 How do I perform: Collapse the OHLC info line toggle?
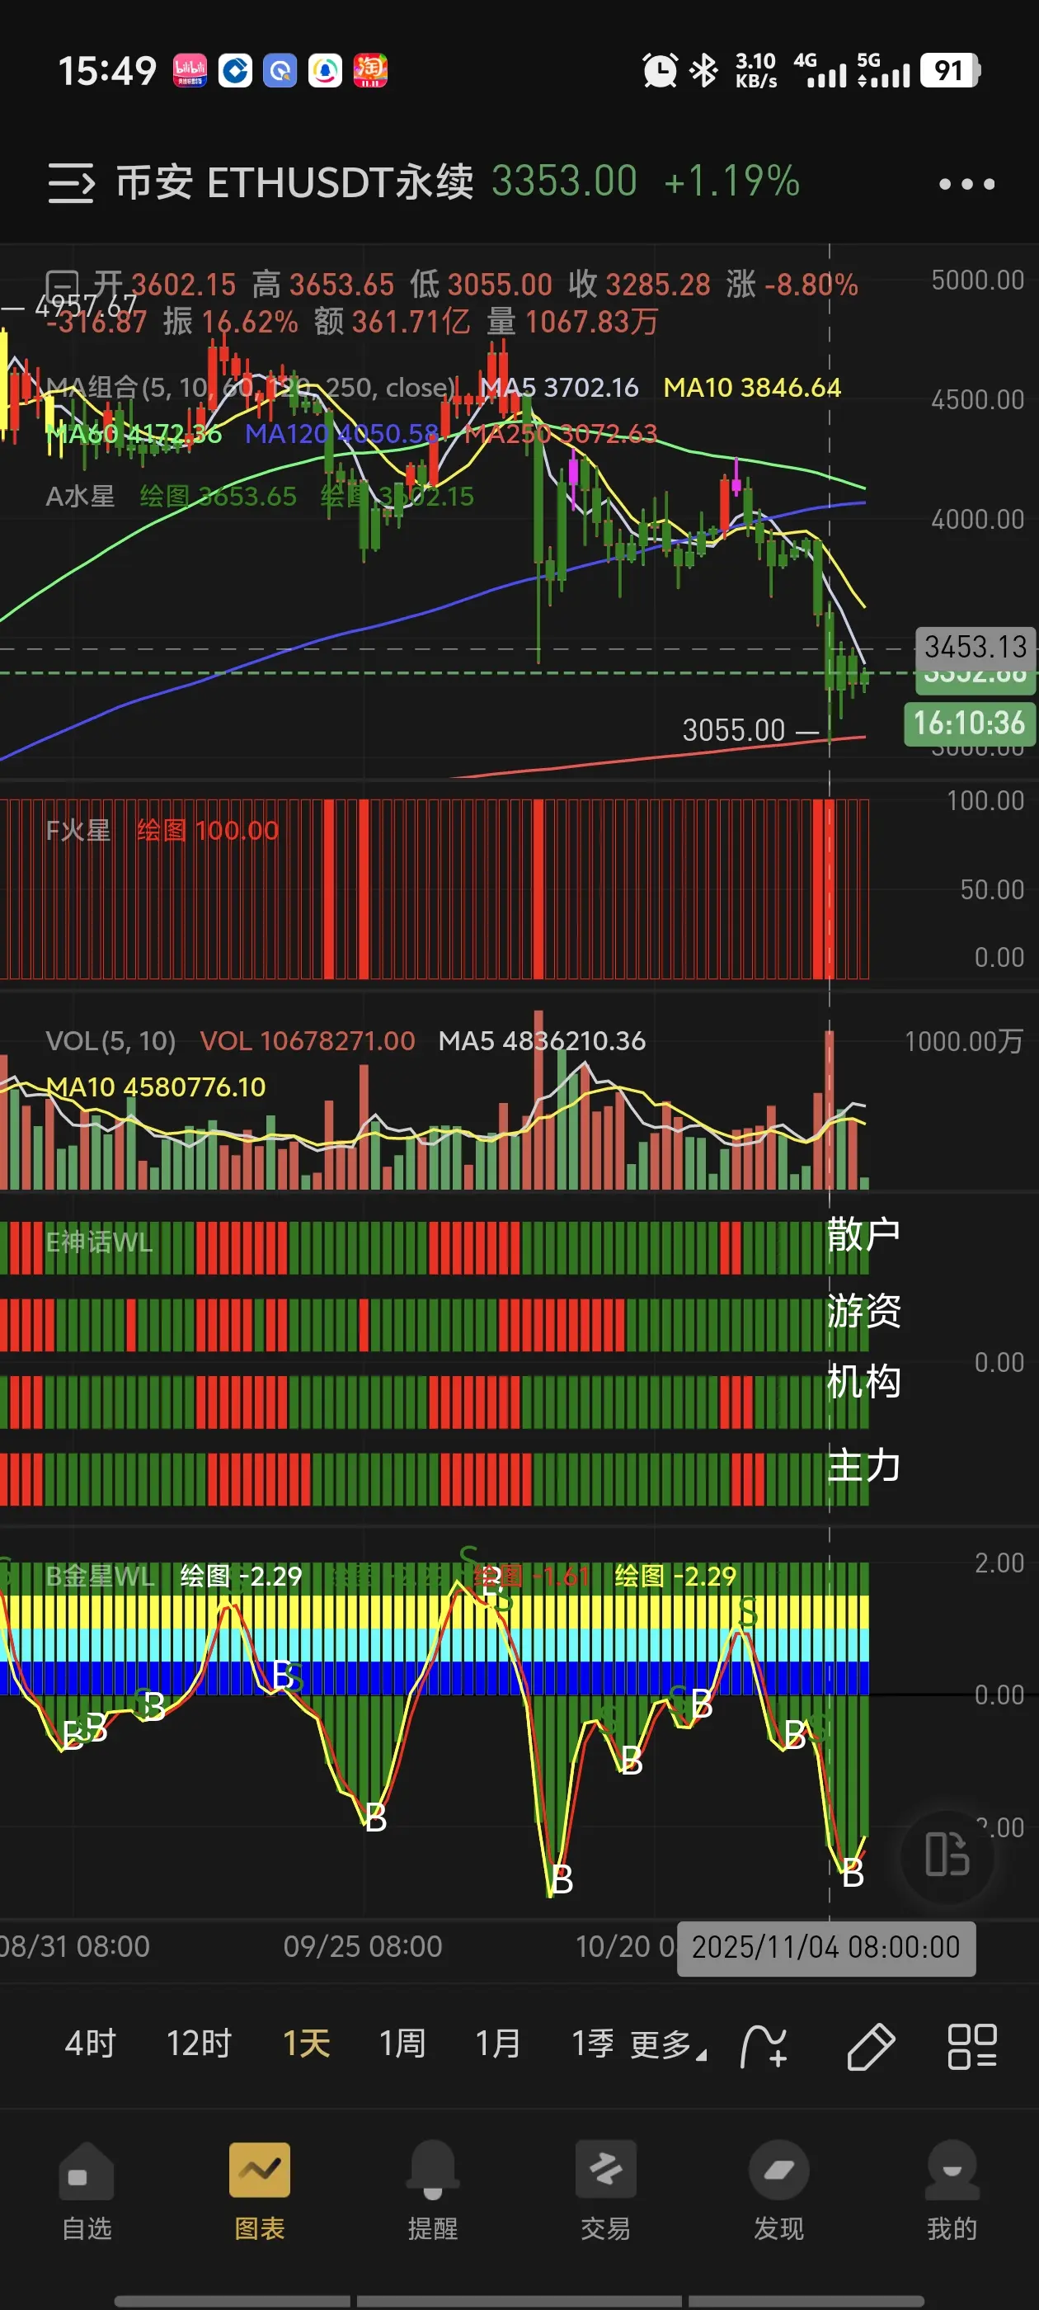(x=63, y=285)
